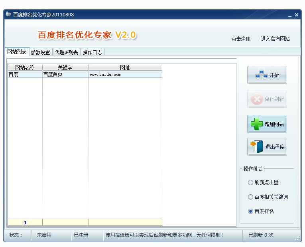Click the 增加网站 button label
Image resolution: width=305 pixels, height=247 pixels.
click(x=274, y=124)
